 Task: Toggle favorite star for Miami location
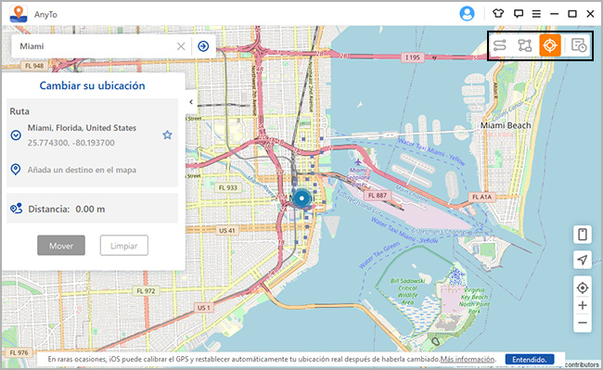pos(167,134)
